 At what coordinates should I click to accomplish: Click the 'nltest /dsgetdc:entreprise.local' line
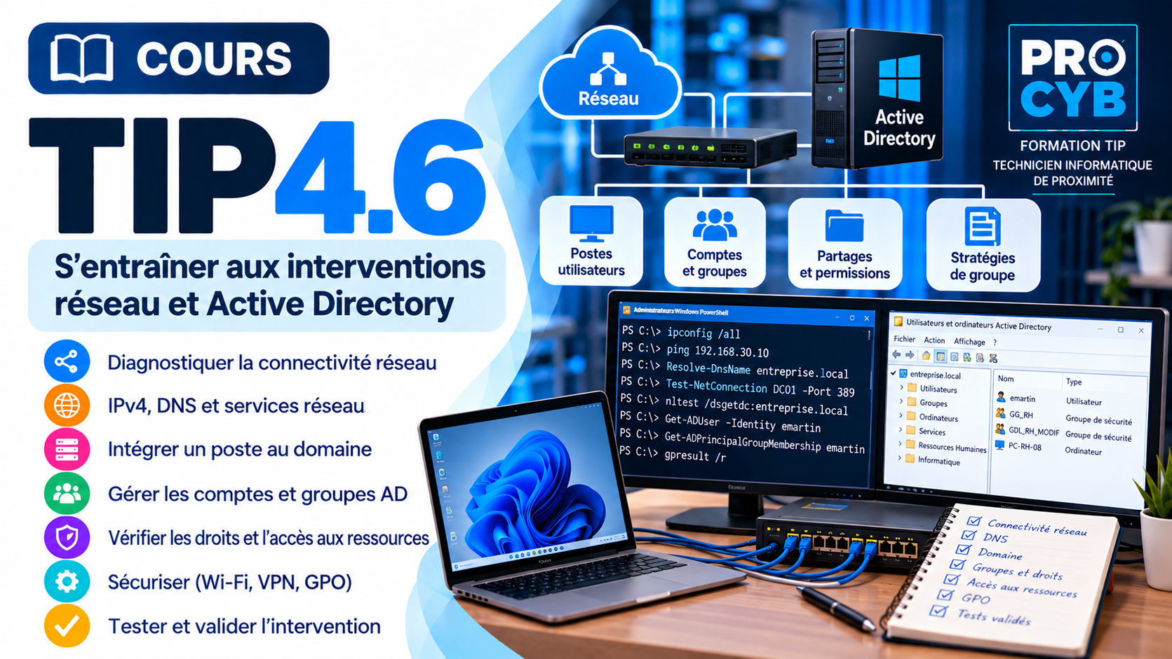(x=757, y=406)
